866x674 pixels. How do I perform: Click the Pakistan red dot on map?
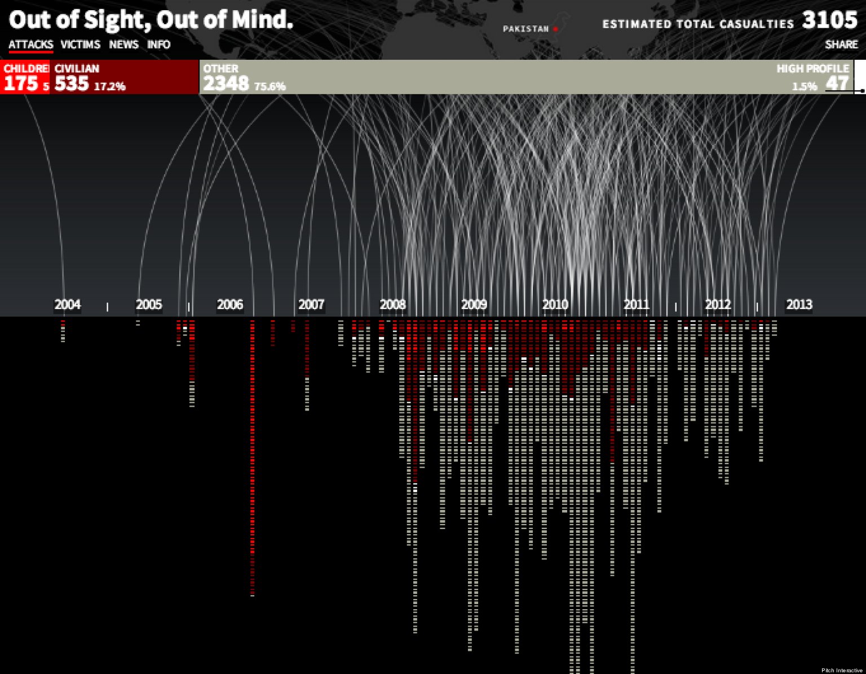point(555,29)
